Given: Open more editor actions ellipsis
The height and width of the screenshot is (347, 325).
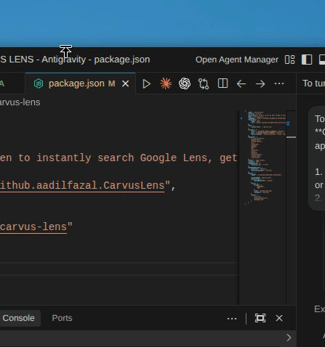Looking at the screenshot, I should coord(279,83).
